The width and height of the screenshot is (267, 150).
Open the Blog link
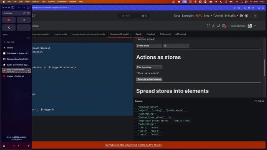(x=207, y=16)
